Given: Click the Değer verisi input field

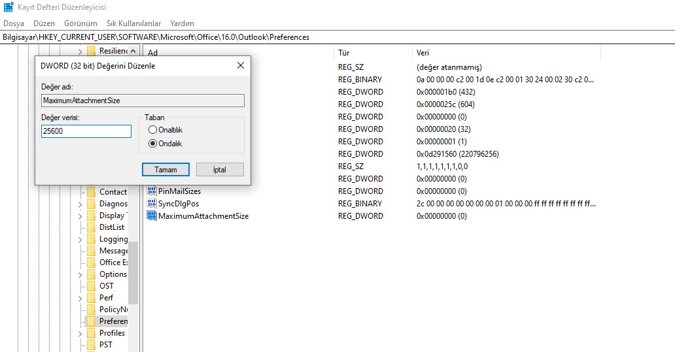Looking at the screenshot, I should pos(86,131).
